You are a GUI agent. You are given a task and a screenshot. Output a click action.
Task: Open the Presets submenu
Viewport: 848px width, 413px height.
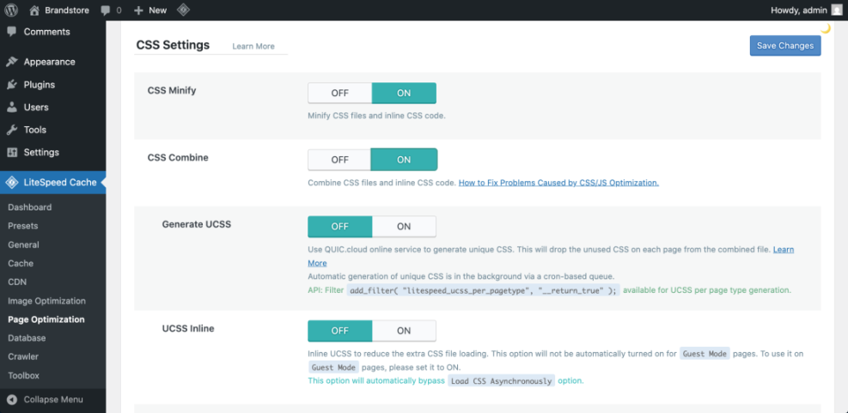(x=22, y=226)
